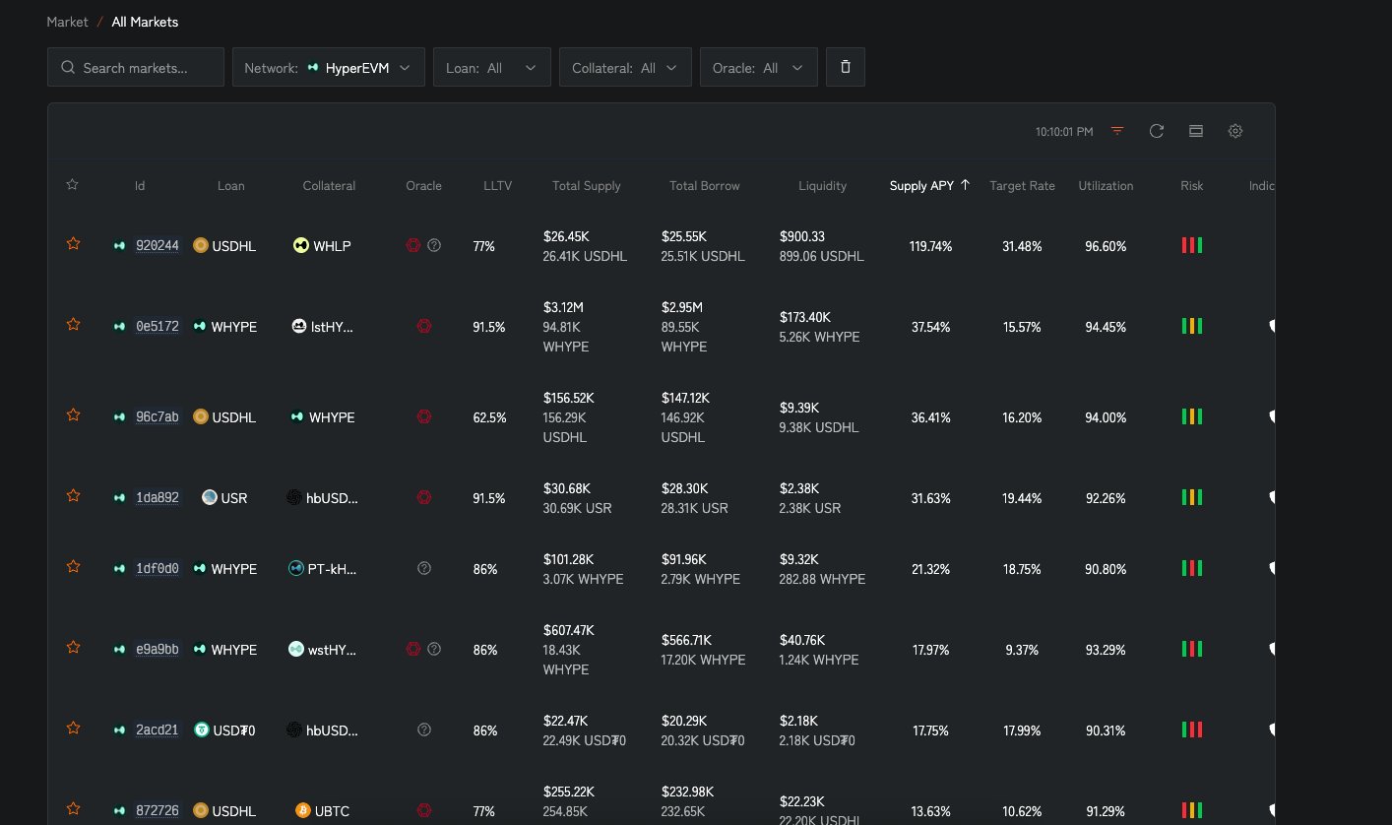Expand the Loan filter dropdown

pos(491,68)
